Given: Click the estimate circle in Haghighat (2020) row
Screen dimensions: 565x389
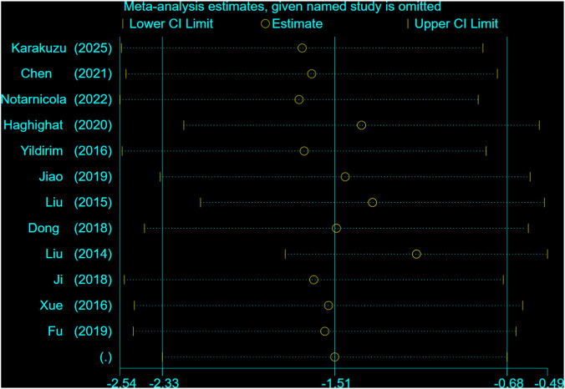Looking at the screenshot, I should click(x=361, y=125).
